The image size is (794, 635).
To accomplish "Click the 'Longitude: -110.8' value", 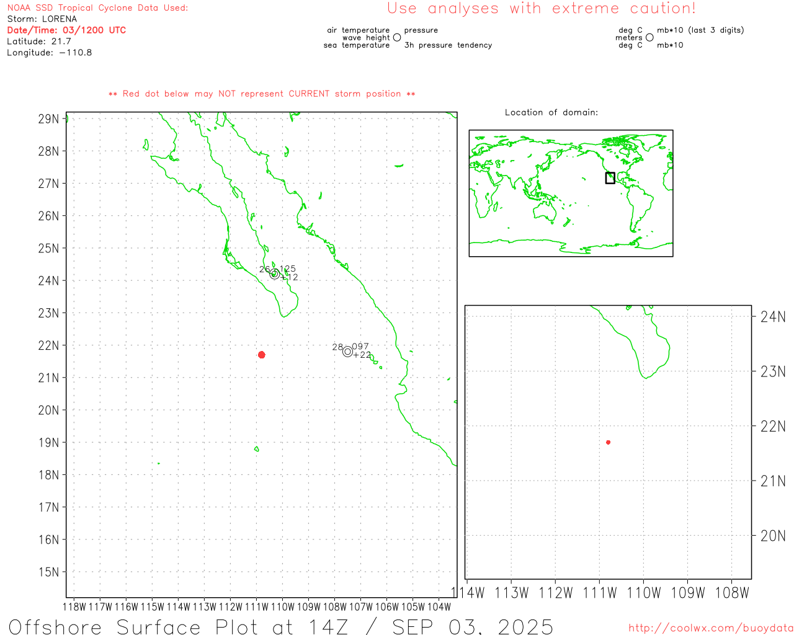I will click(x=50, y=53).
